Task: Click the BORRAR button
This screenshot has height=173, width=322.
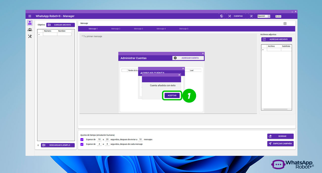Action: (281, 136)
